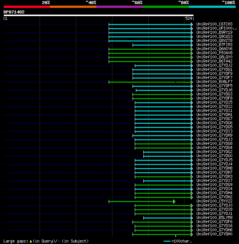Click the UniRef100_Q7YDH0 label
239x244 pixels.
214,234
